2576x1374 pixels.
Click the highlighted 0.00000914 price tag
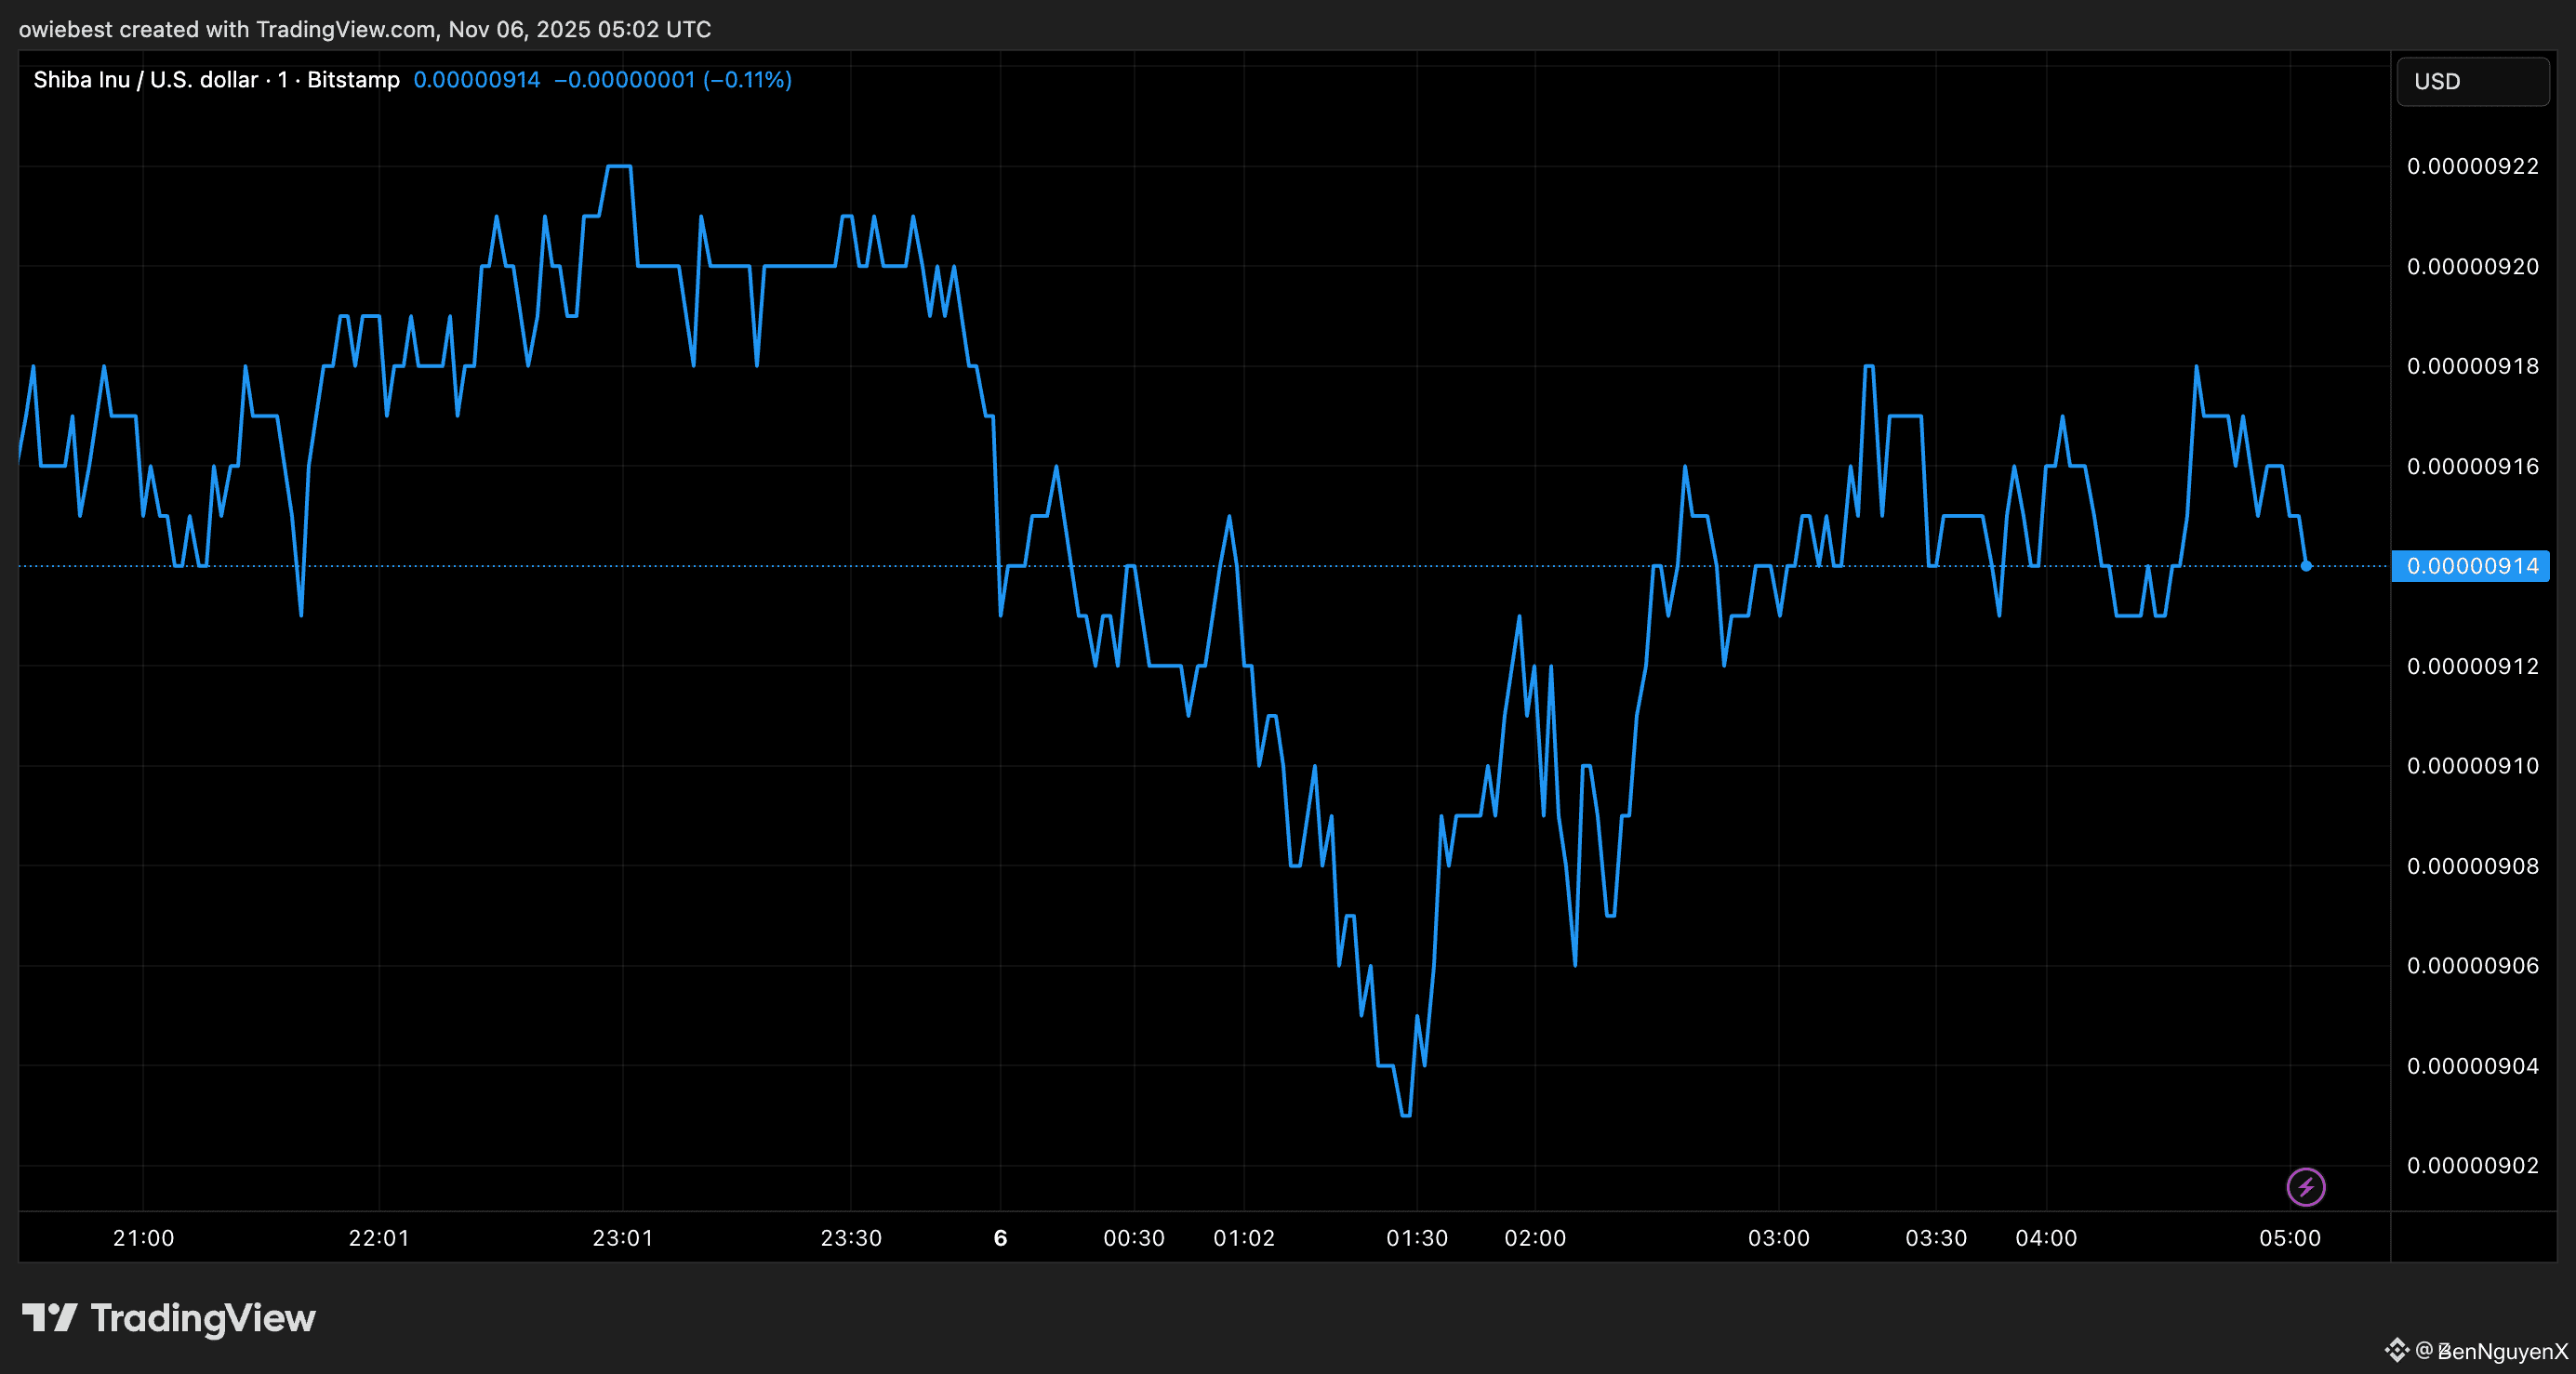[2471, 566]
